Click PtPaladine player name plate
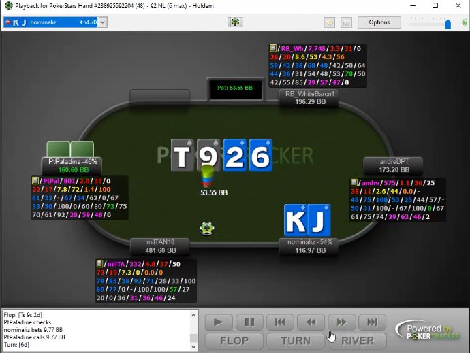The height and width of the screenshot is (353, 470). point(72,165)
